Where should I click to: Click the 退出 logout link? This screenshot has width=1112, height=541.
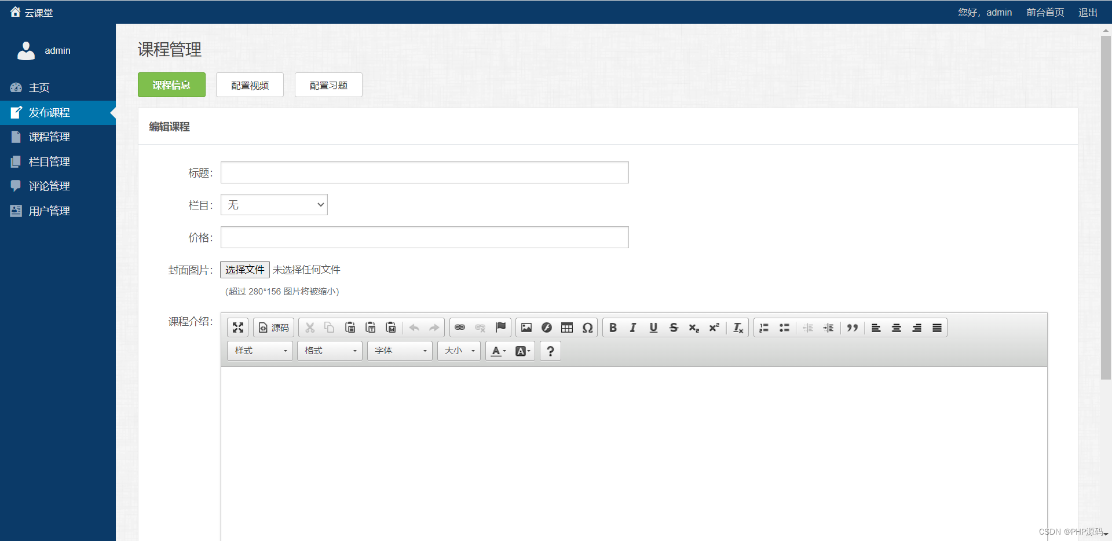point(1088,12)
